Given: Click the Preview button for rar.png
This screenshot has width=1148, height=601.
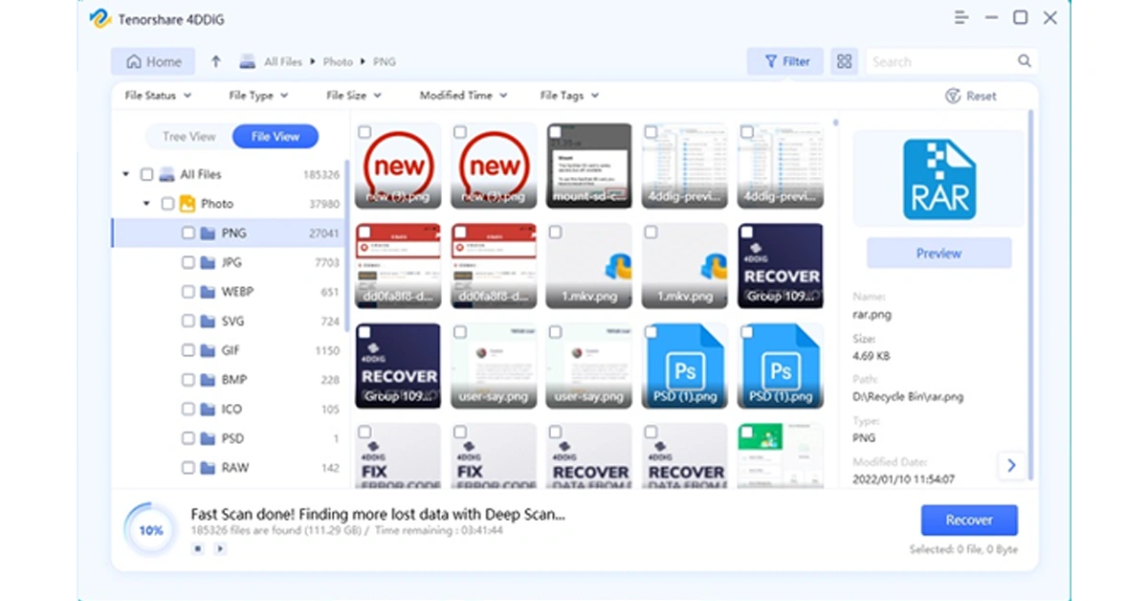Looking at the screenshot, I should (938, 254).
